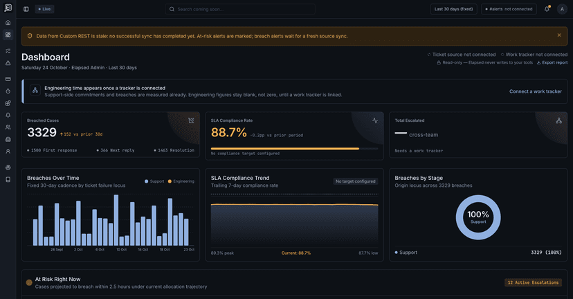
Task: Click the muted alarm icon on Breached Cases card
Action: (191, 120)
